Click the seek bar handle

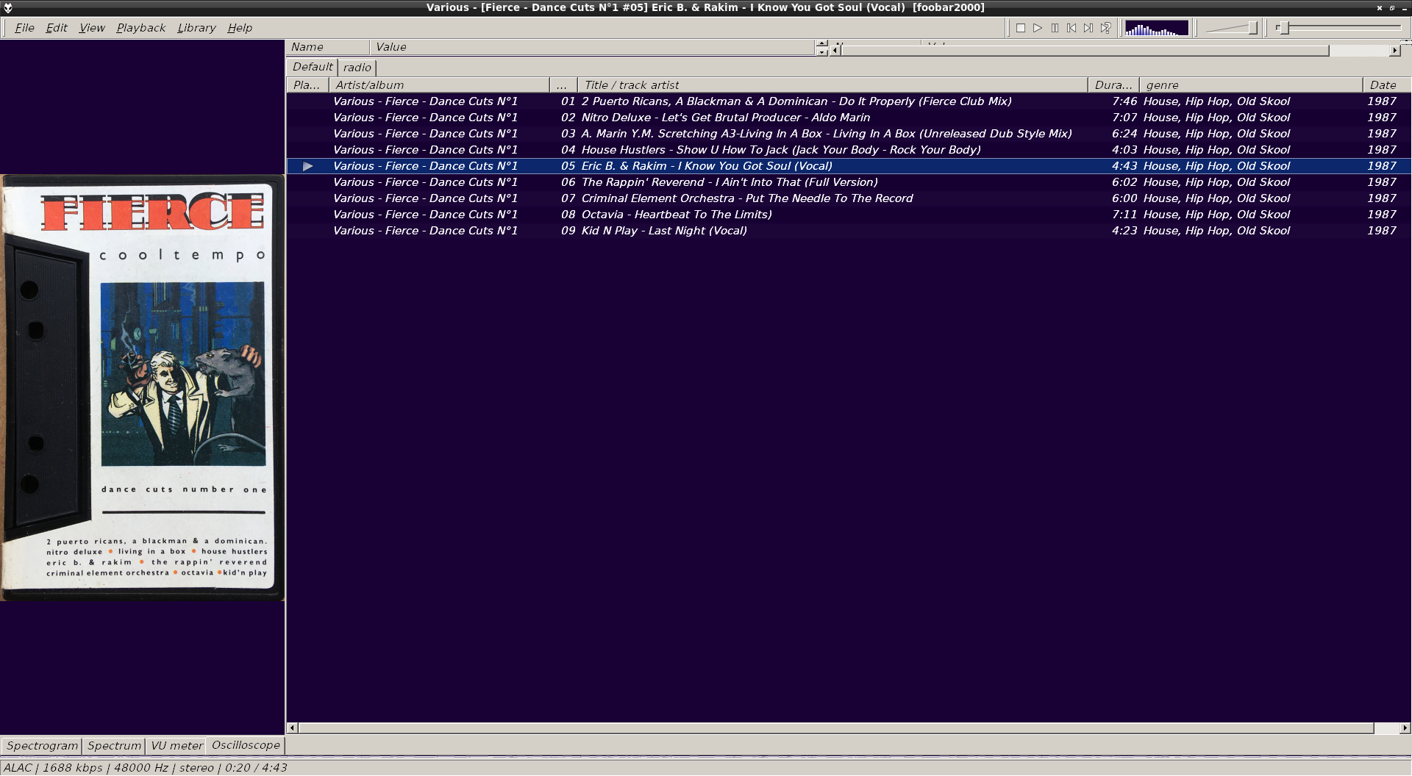pyautogui.click(x=1283, y=28)
